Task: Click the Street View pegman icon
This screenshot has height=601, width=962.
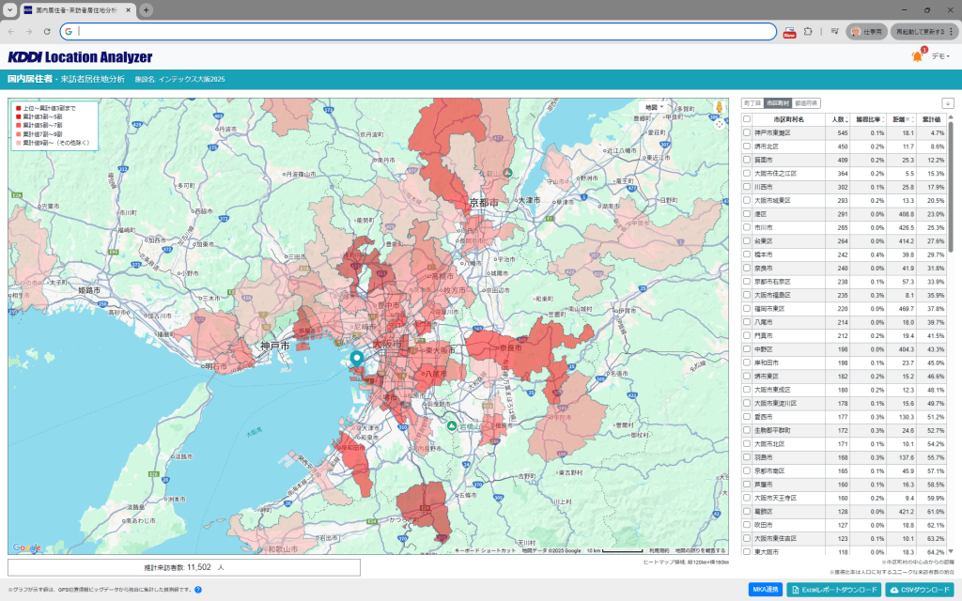Action: tap(720, 107)
